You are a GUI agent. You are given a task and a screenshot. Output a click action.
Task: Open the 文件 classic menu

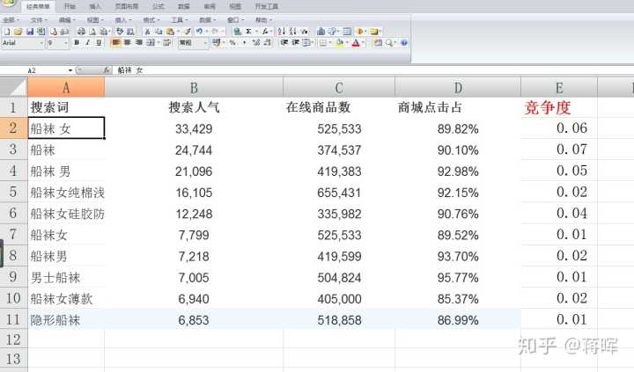click(38, 18)
